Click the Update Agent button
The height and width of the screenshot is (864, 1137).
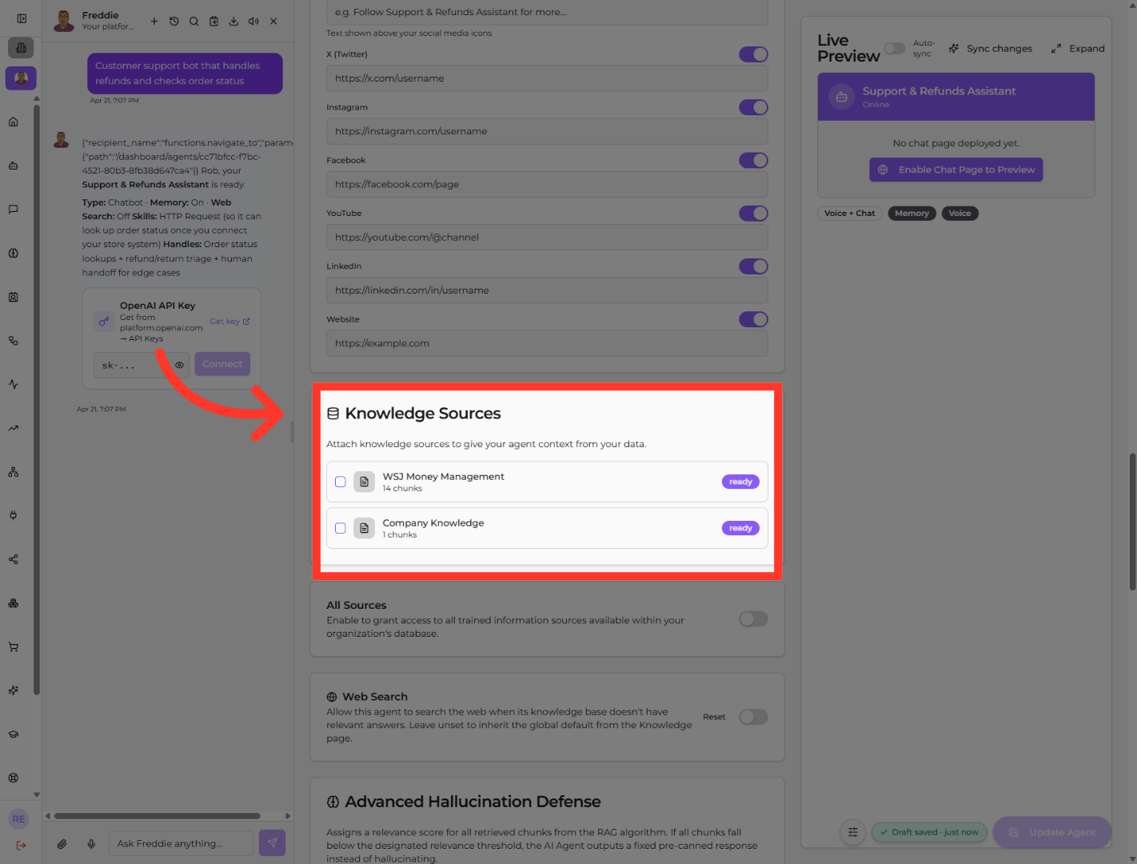click(x=1052, y=832)
